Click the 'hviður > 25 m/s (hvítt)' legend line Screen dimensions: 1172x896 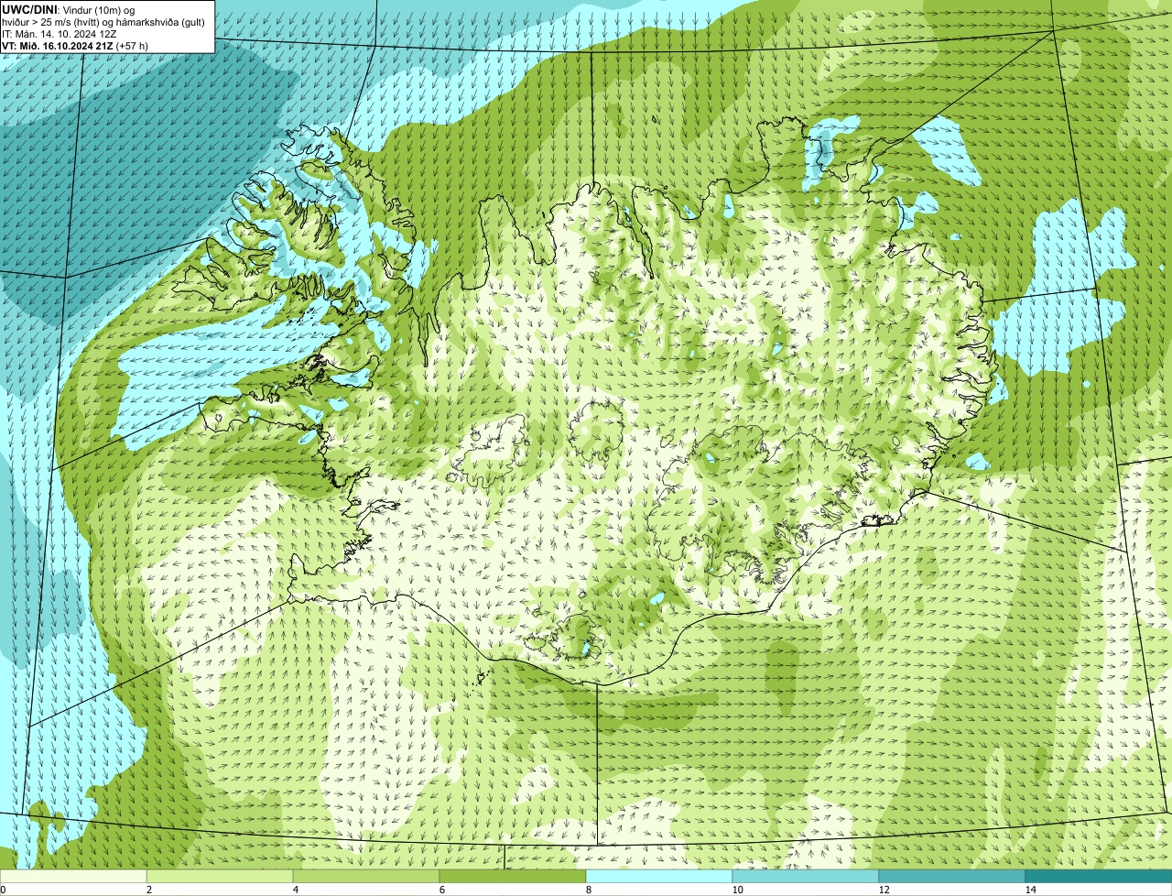[x=105, y=21]
